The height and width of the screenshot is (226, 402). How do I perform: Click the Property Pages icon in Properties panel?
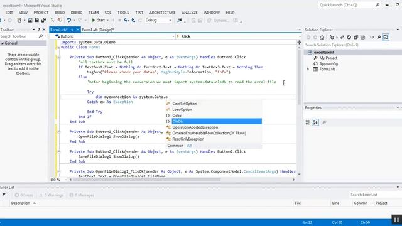(324, 122)
